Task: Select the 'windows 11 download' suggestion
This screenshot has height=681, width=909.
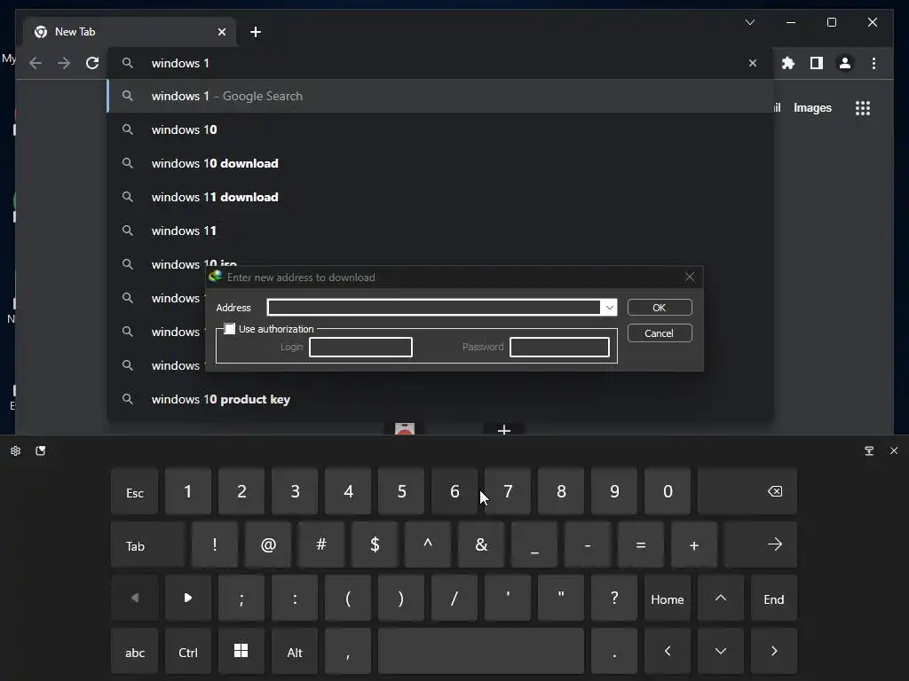Action: tap(440, 197)
